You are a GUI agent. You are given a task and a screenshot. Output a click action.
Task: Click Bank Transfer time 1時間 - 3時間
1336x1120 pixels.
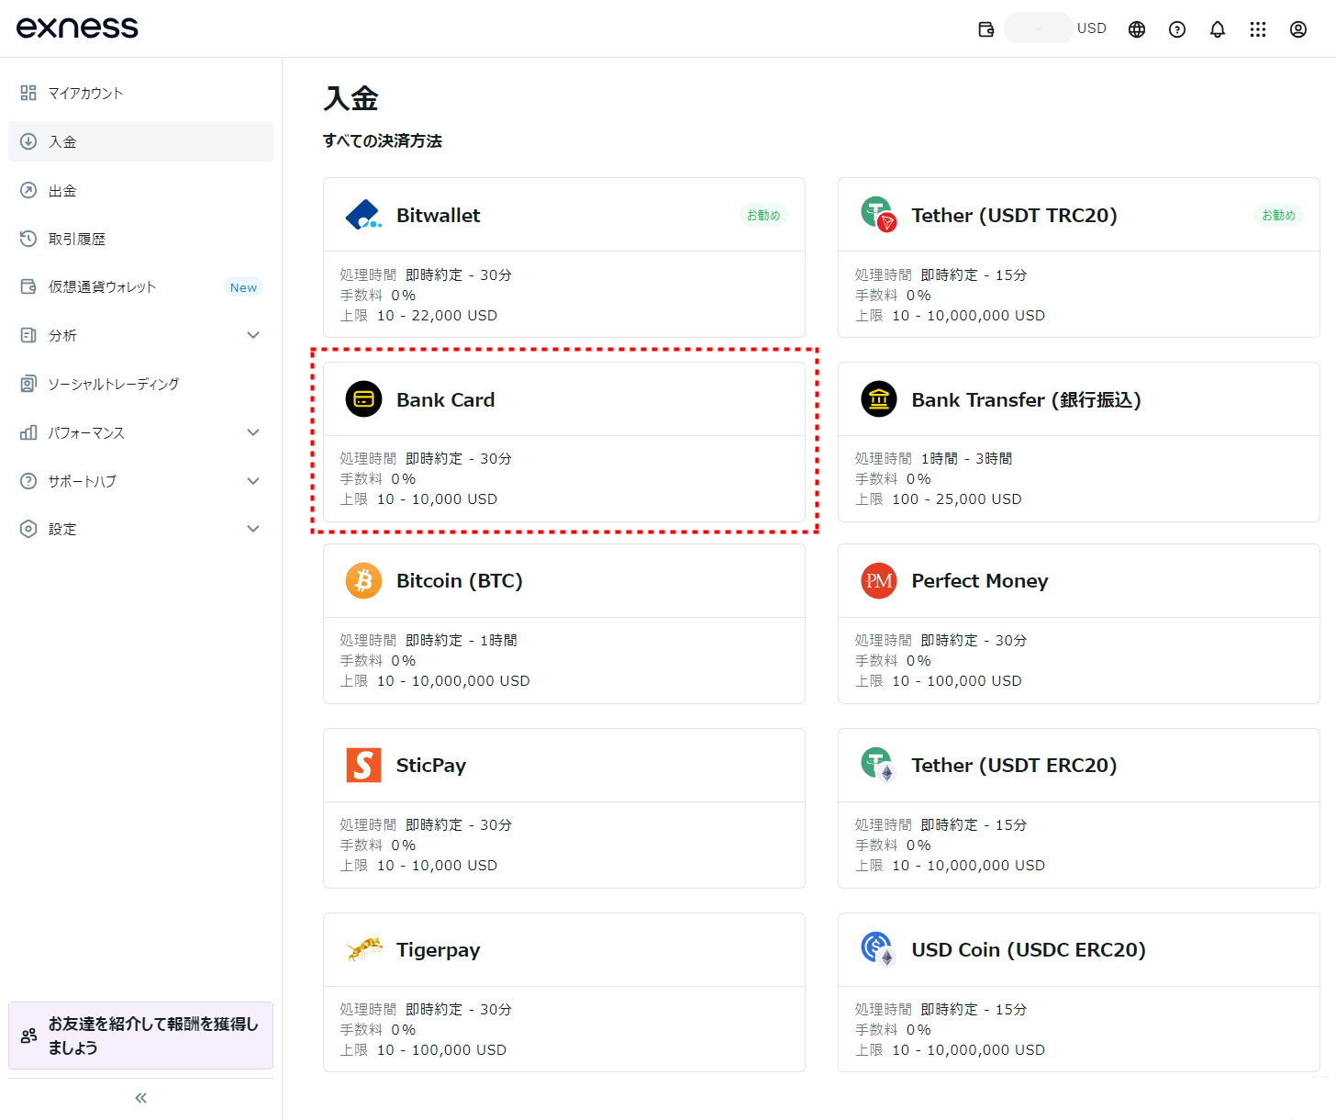966,459
